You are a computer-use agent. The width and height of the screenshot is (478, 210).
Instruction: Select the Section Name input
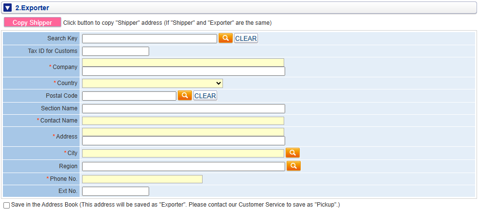click(184, 109)
